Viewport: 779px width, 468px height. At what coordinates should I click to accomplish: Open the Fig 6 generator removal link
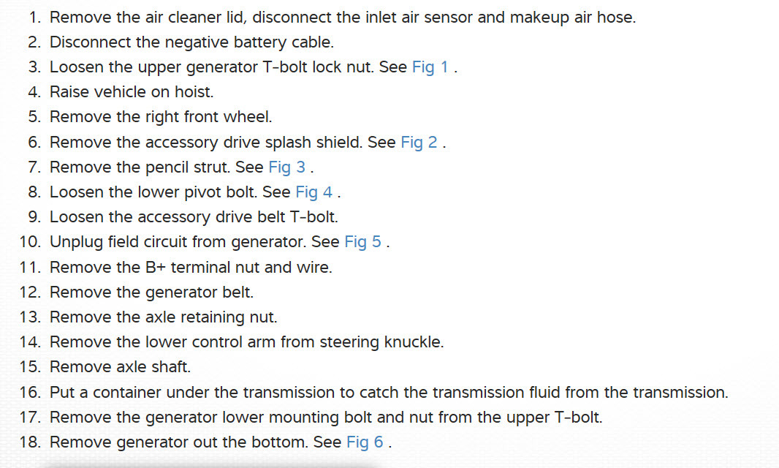pos(365,442)
